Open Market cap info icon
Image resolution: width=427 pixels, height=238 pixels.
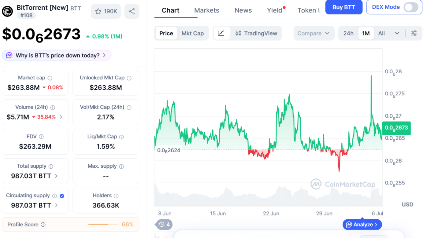(x=50, y=78)
